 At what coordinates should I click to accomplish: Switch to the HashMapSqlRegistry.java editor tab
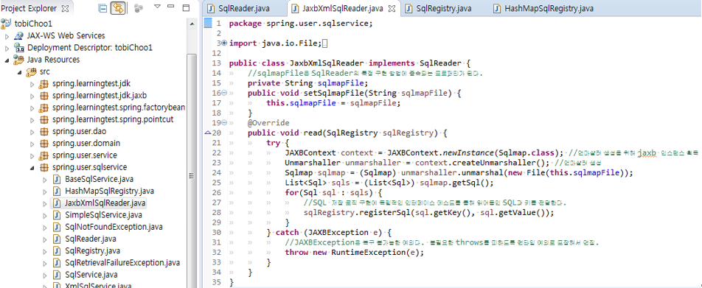click(x=543, y=9)
